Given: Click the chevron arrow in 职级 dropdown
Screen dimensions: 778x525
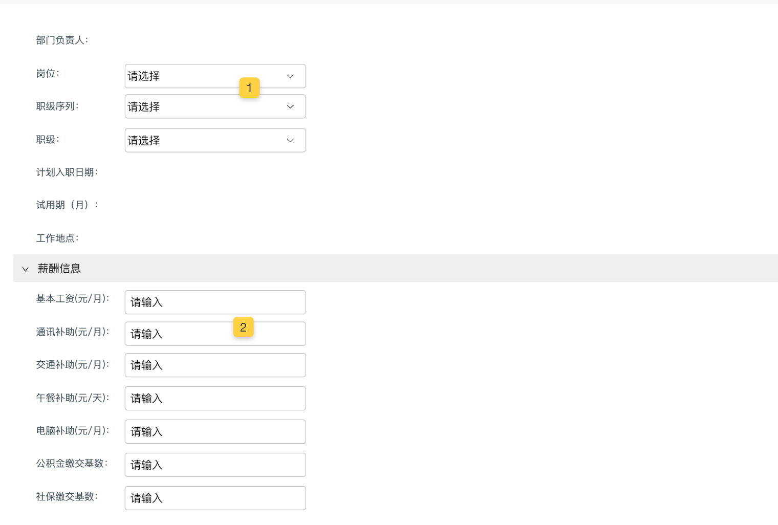Looking at the screenshot, I should tap(290, 140).
